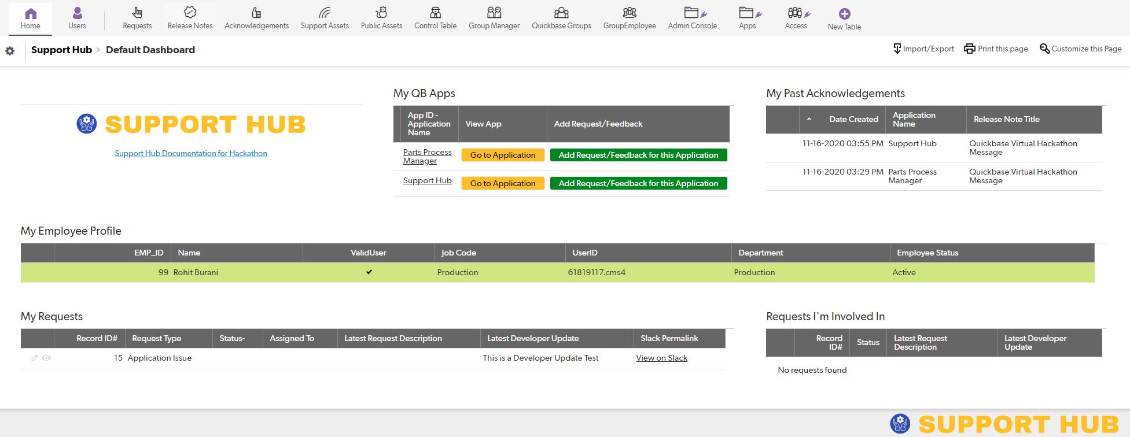This screenshot has width=1130, height=437.
Task: Open the Users table icon
Action: point(77,13)
